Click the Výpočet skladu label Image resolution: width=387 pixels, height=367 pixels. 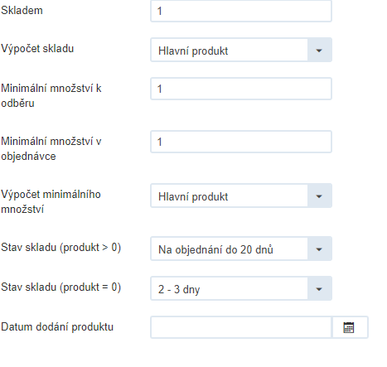pyautogui.click(x=37, y=49)
